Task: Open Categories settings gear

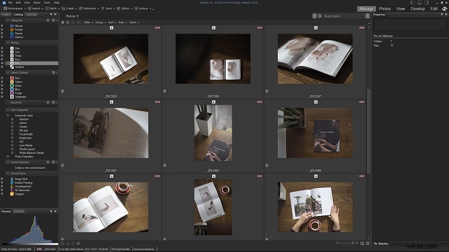Action: tap(54, 20)
